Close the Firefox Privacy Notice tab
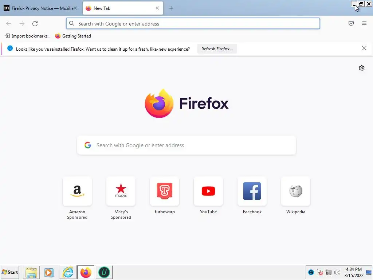This screenshot has width=373, height=280. (75, 8)
